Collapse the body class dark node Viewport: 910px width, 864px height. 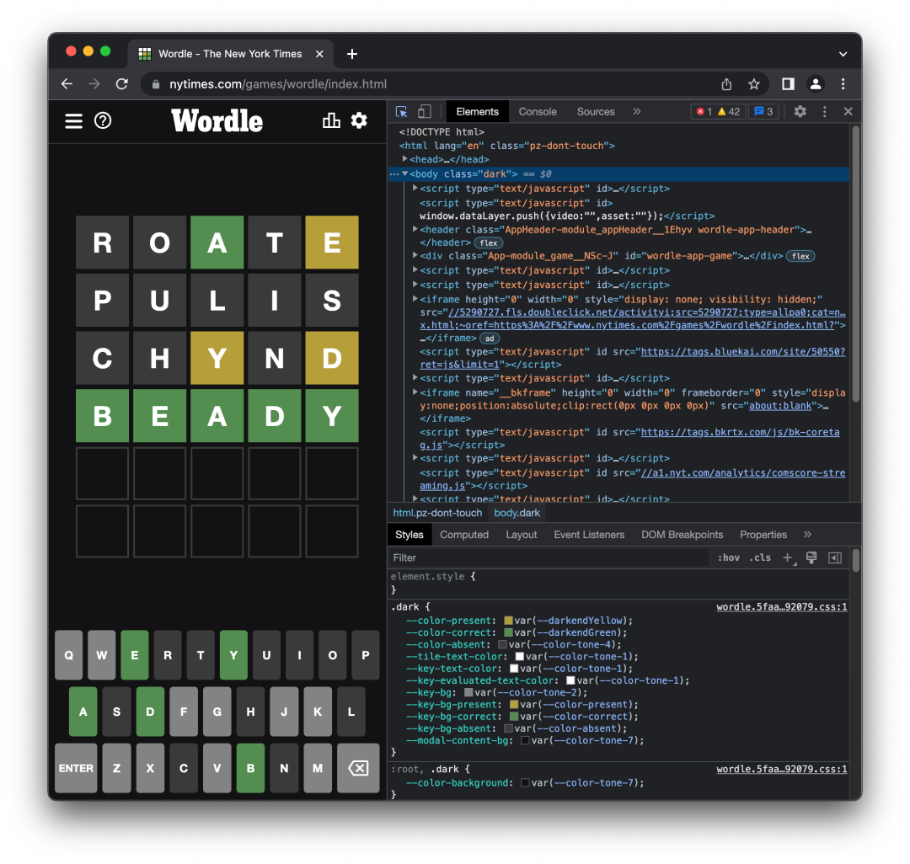[x=405, y=173]
